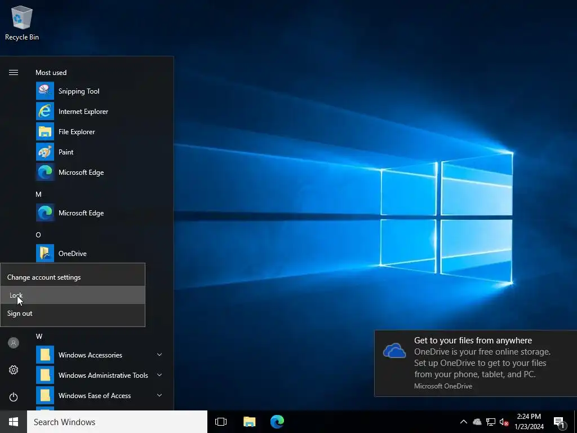This screenshot has height=433, width=577.
Task: Launch Snipping Tool from Most used
Action: point(100,91)
